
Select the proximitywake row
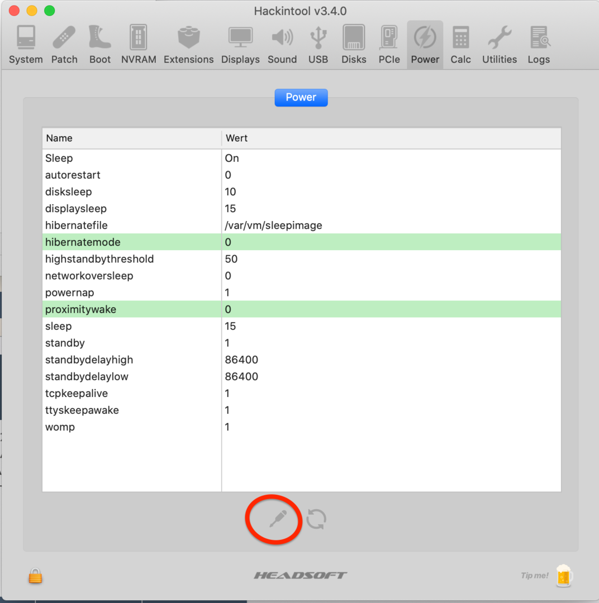(x=301, y=309)
